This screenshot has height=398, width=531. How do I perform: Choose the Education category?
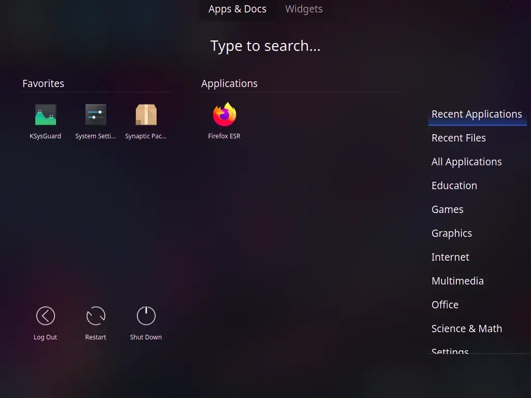click(x=454, y=186)
